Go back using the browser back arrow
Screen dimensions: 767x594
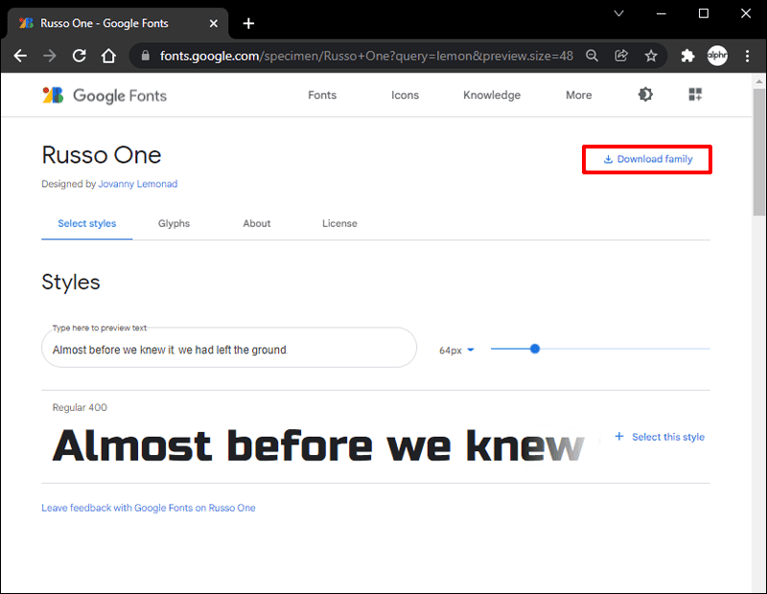pos(20,56)
